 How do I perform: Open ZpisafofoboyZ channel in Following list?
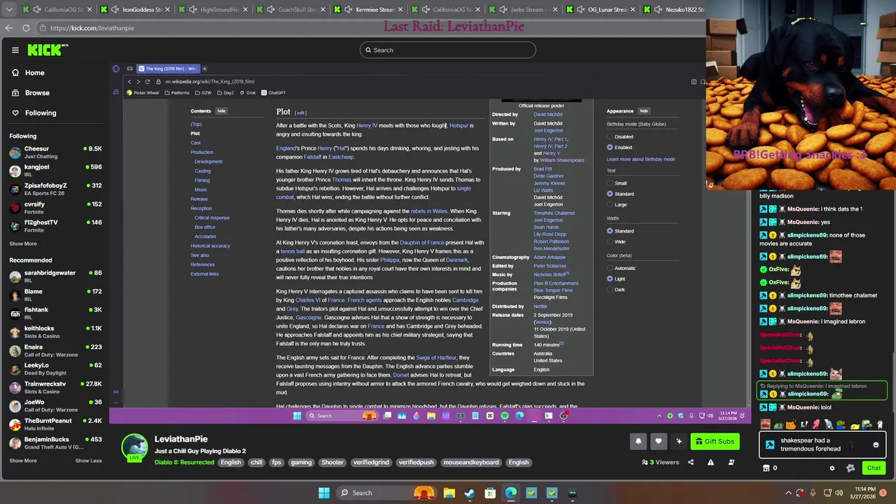pos(55,189)
